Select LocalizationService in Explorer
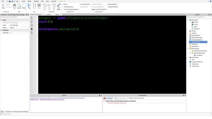Viewport: 212px width, 119px height. (x=197, y=62)
